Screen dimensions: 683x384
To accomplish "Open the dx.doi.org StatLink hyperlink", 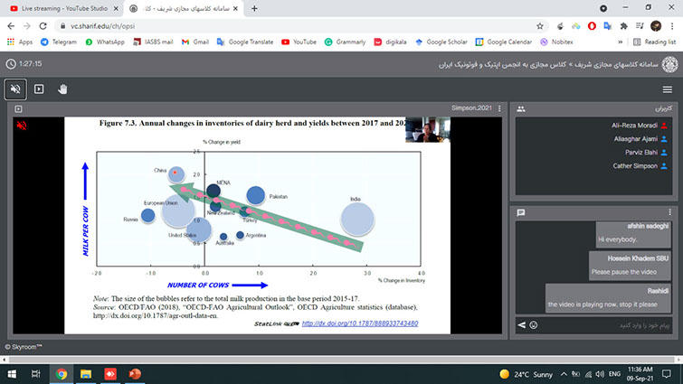I will 354,323.
